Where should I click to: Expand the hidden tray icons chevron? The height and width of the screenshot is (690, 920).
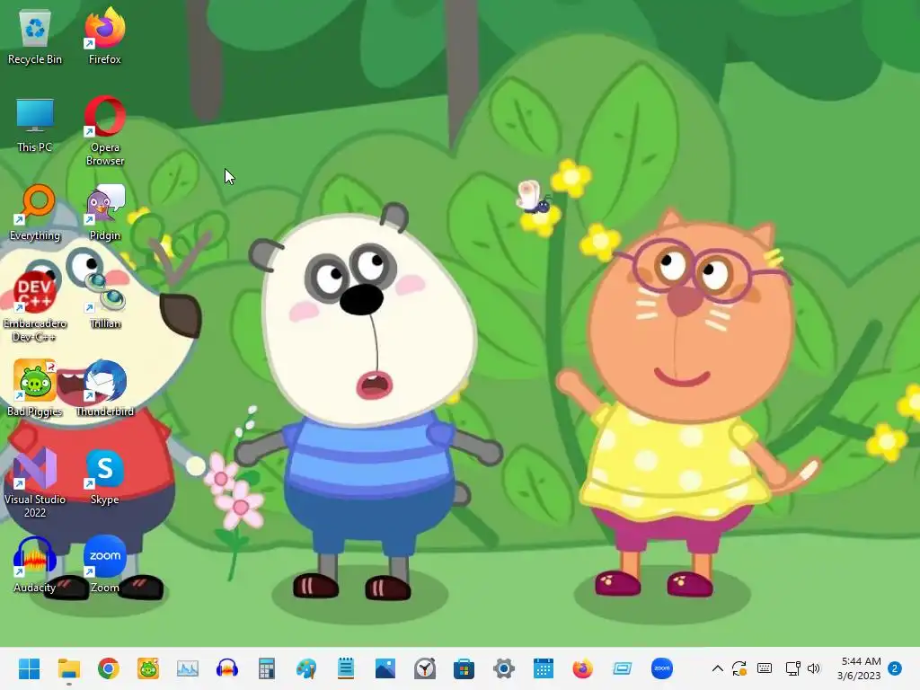[718, 668]
